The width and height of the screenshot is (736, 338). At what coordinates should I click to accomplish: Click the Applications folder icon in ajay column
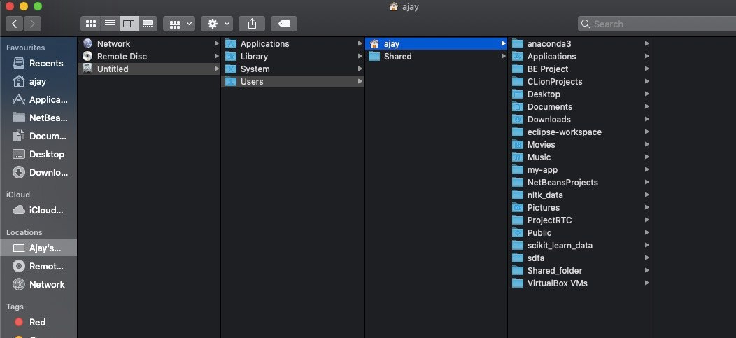517,56
